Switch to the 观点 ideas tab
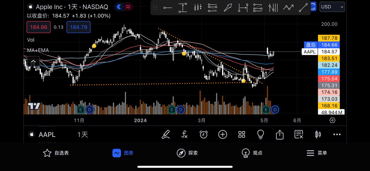Screen dimensions: 370x171 pyautogui.click(x=252, y=153)
